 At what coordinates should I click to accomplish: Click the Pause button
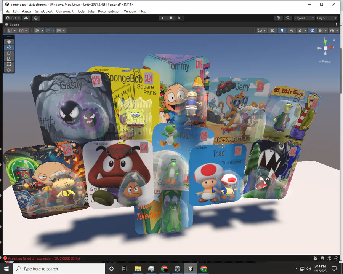tap(171, 18)
